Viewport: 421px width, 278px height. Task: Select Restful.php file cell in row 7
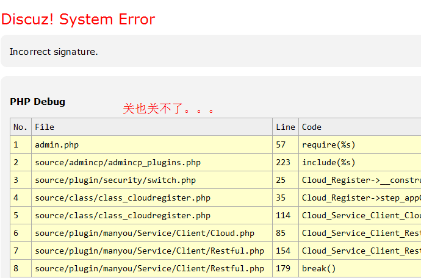[152, 251]
